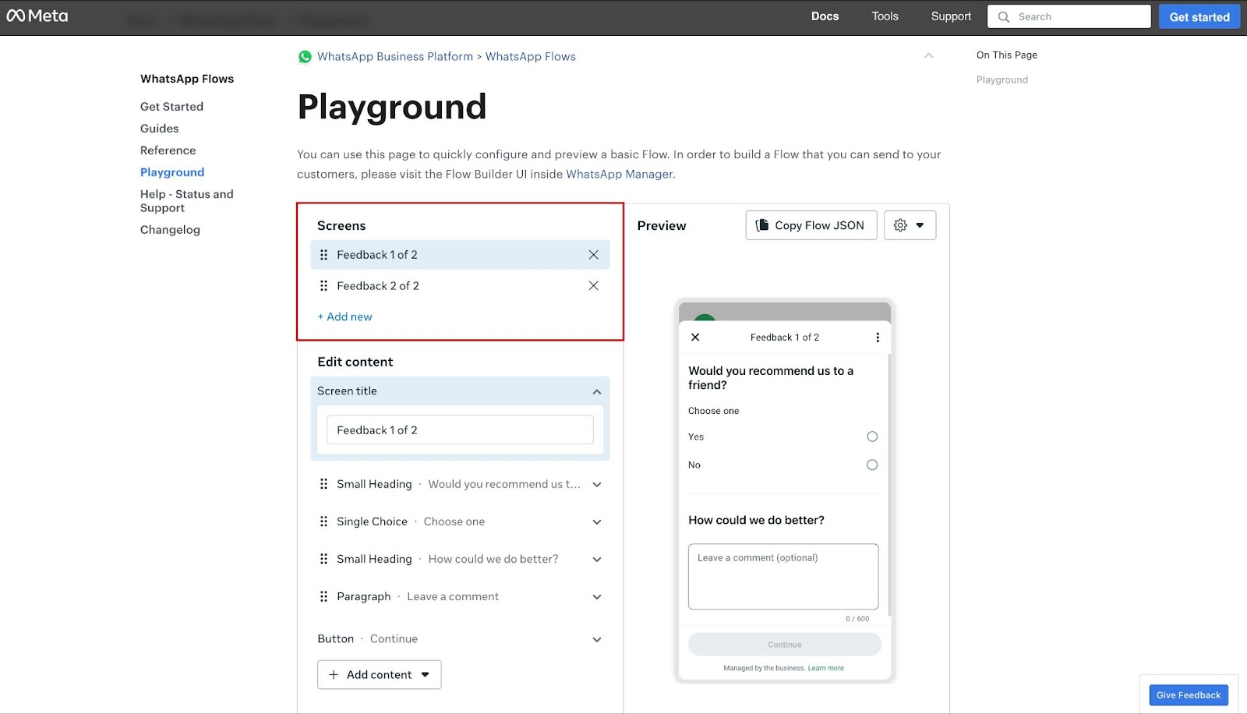The width and height of the screenshot is (1247, 714).
Task: Click drag handle of Would you recommend heading row
Action: coord(323,484)
